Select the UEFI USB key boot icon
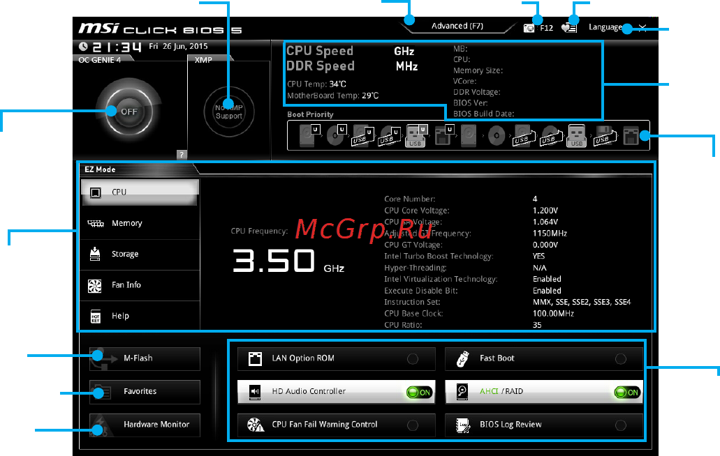Image resolution: width=720 pixels, height=456 pixels. tap(416, 136)
